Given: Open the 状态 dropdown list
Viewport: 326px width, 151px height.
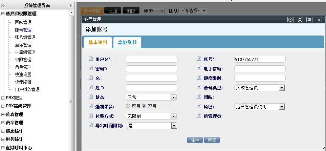Looking at the screenshot, I should pos(173,97).
